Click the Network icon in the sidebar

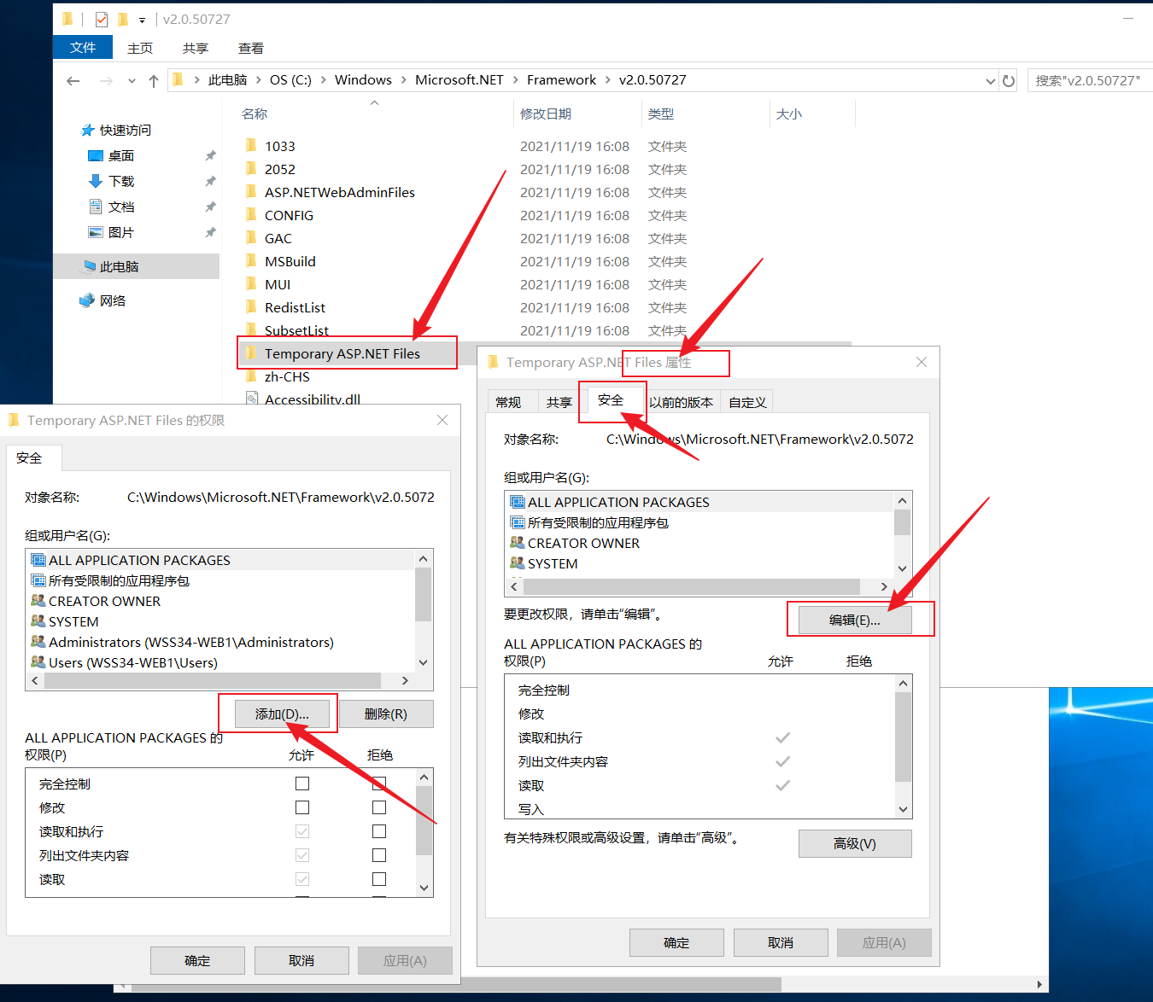pyautogui.click(x=87, y=300)
